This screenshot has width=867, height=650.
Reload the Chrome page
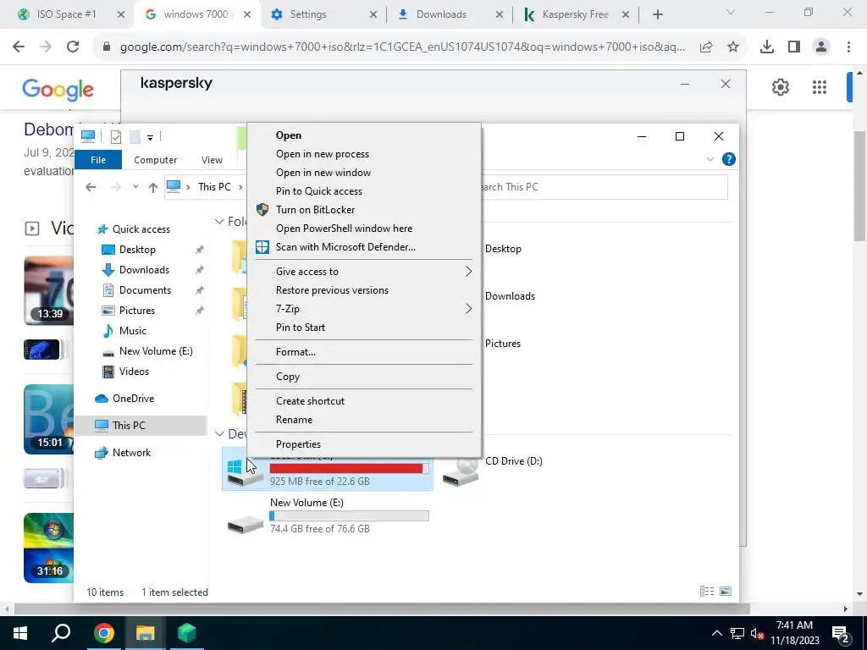point(73,47)
